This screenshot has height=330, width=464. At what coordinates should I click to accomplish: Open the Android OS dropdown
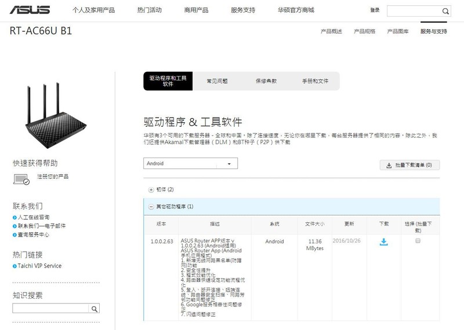190,163
